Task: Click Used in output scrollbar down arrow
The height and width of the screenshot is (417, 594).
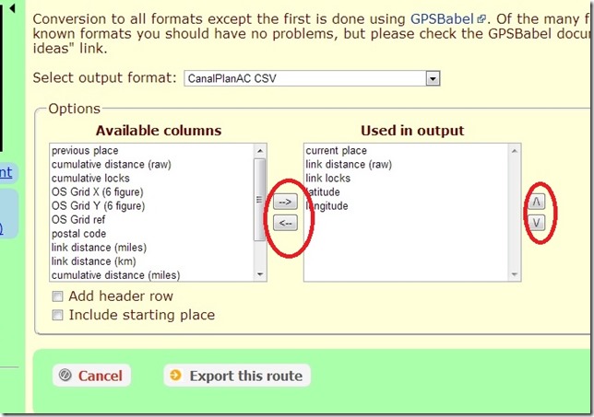Action: (x=515, y=274)
